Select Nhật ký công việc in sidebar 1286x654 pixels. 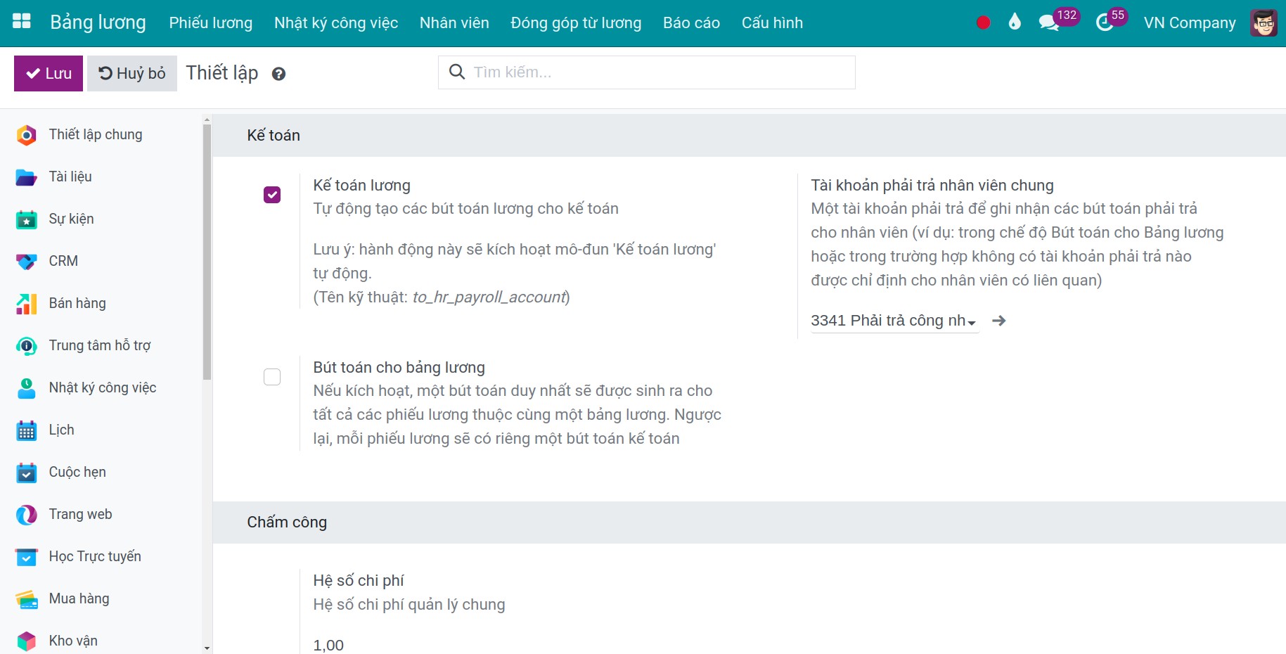click(x=103, y=387)
